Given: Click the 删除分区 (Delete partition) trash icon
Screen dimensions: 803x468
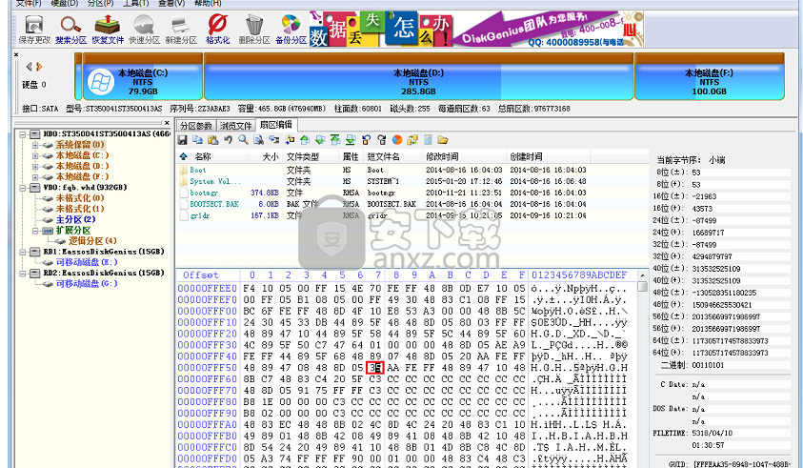Looking at the screenshot, I should (x=254, y=30).
